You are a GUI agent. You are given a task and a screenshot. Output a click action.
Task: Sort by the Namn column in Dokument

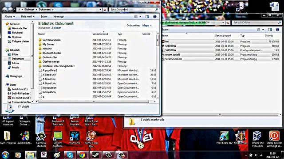(x=42, y=34)
